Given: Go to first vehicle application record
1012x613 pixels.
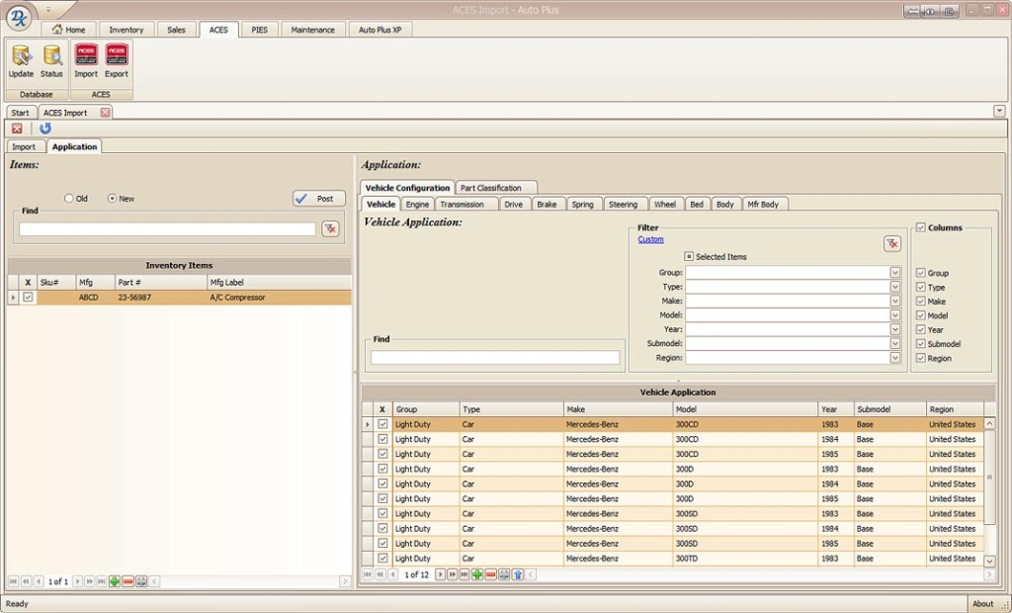Looking at the screenshot, I should click(368, 574).
